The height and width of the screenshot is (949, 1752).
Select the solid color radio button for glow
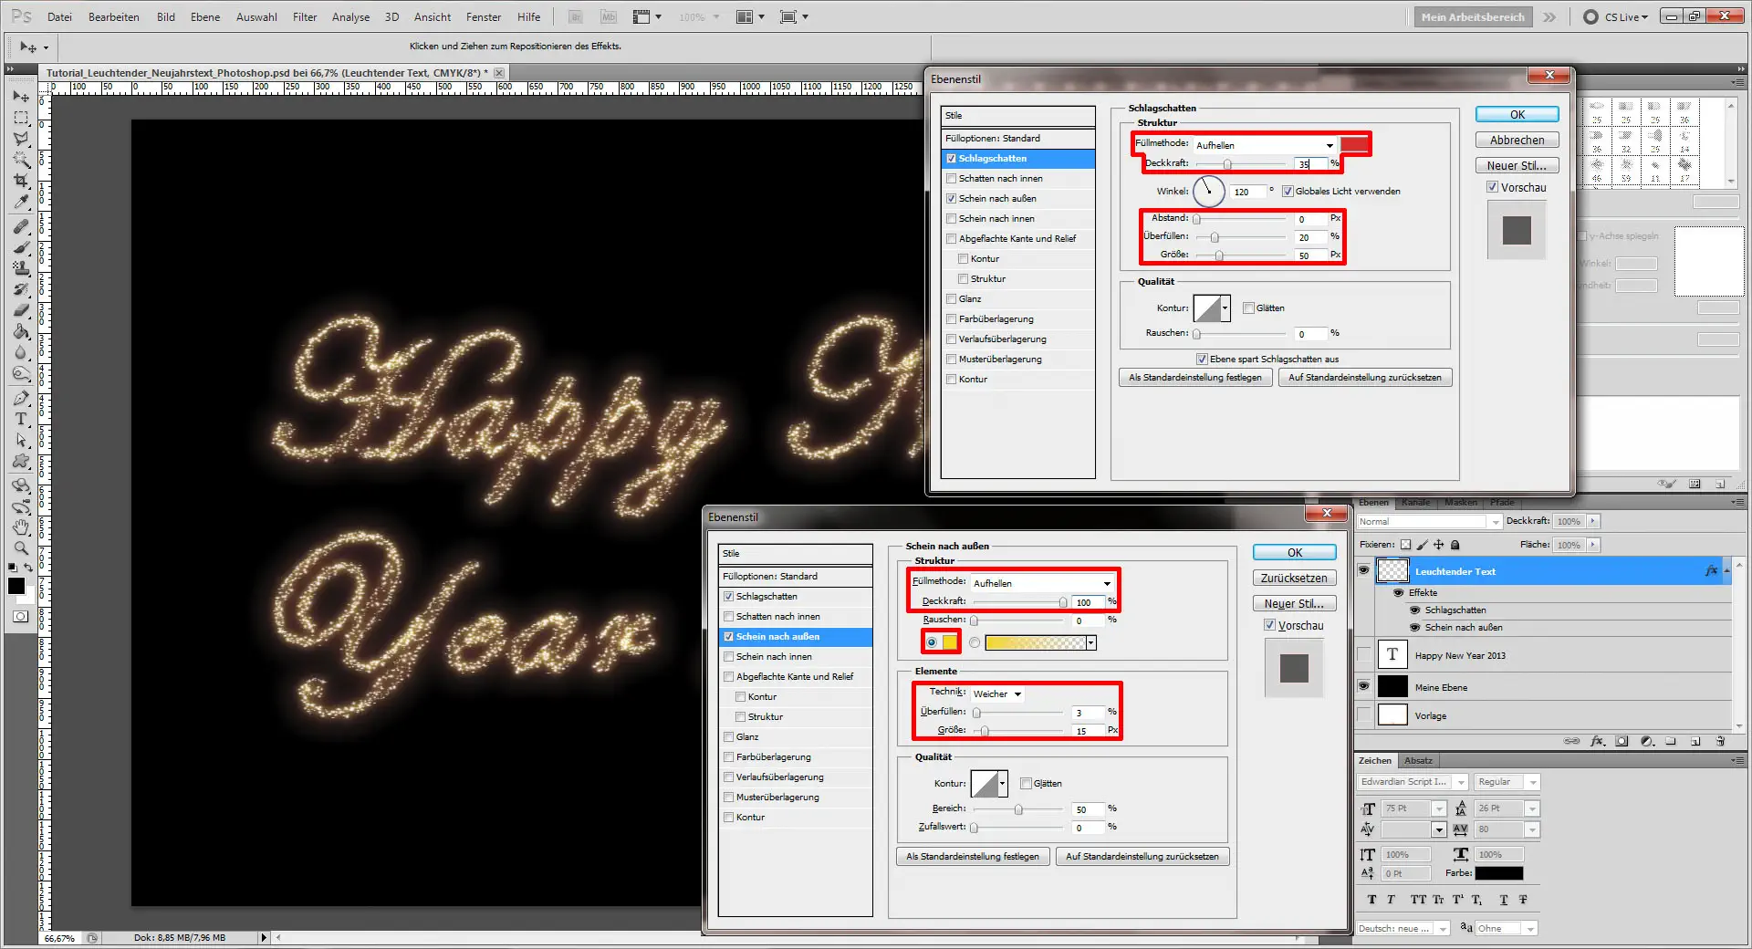point(930,642)
